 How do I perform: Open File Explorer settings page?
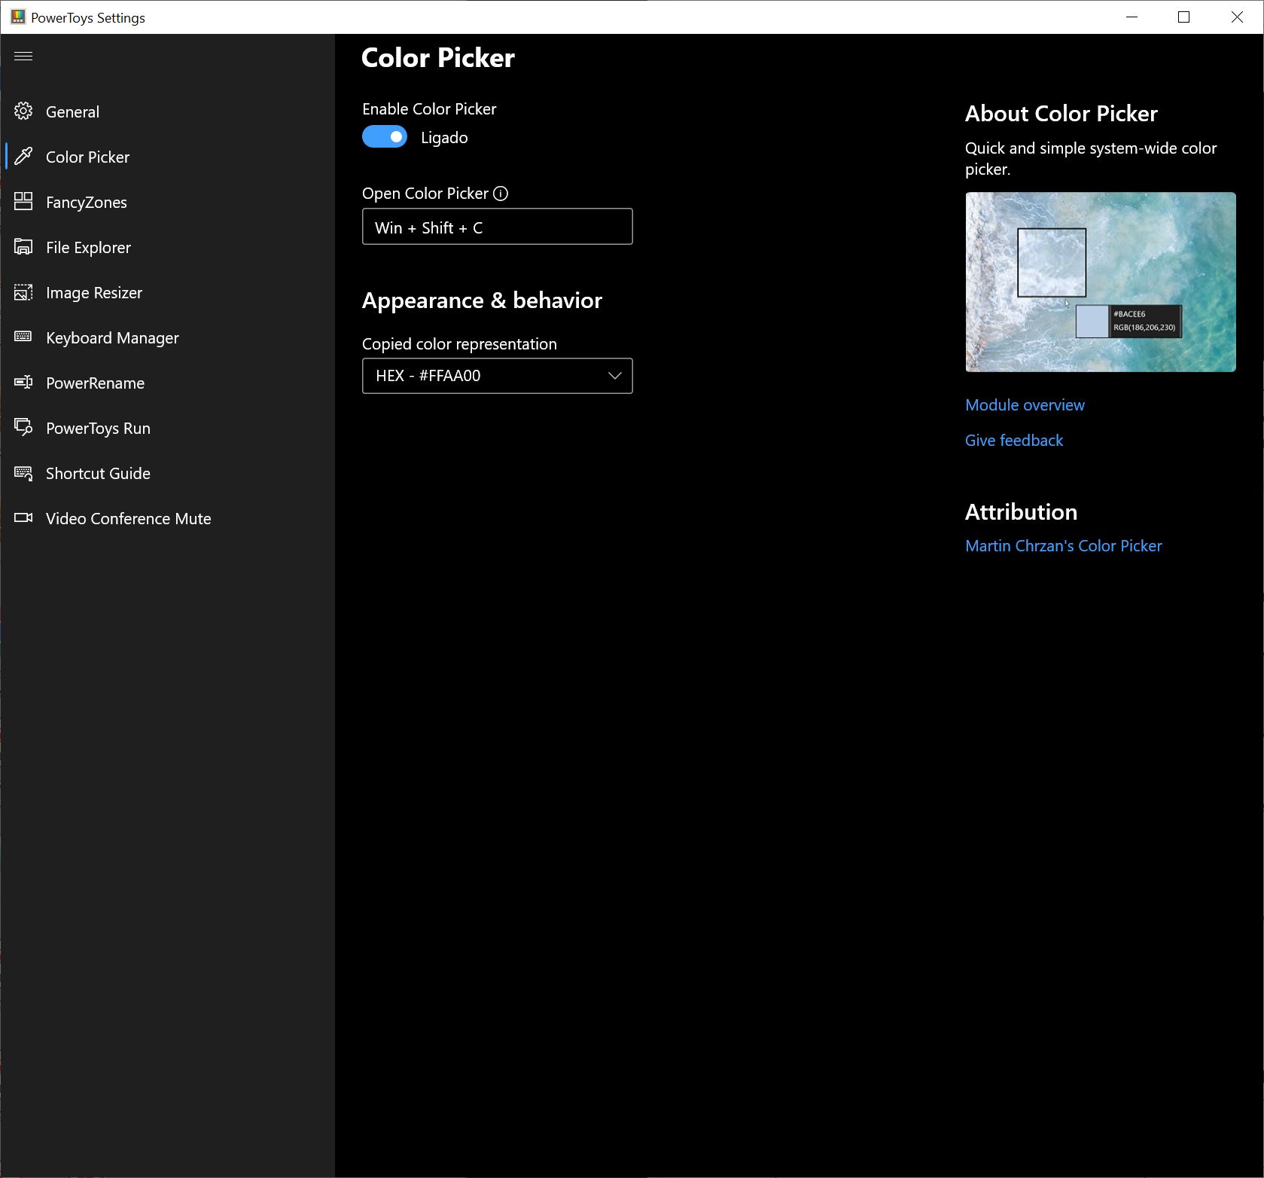click(167, 247)
